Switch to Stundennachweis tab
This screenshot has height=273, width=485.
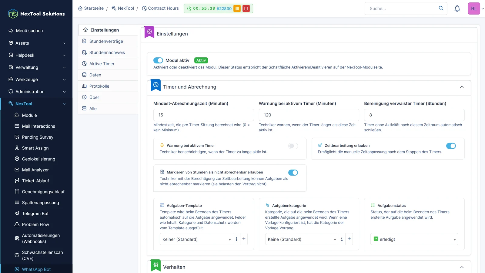click(108, 52)
